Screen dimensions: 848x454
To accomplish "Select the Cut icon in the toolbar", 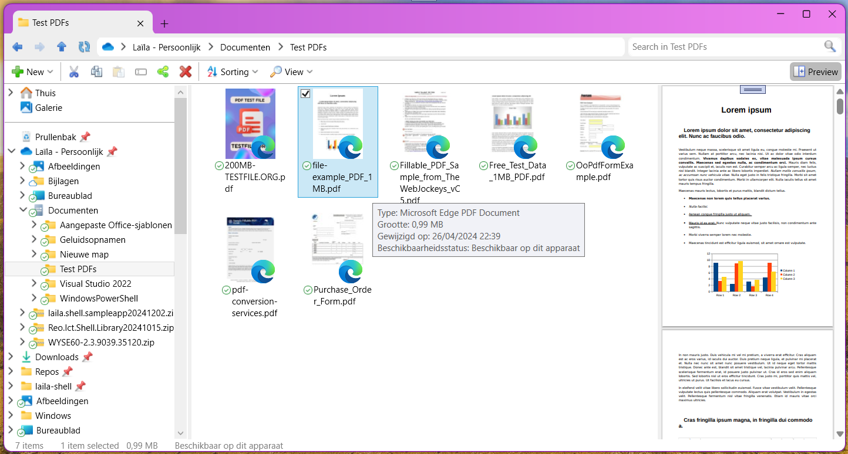I will 74,72.
